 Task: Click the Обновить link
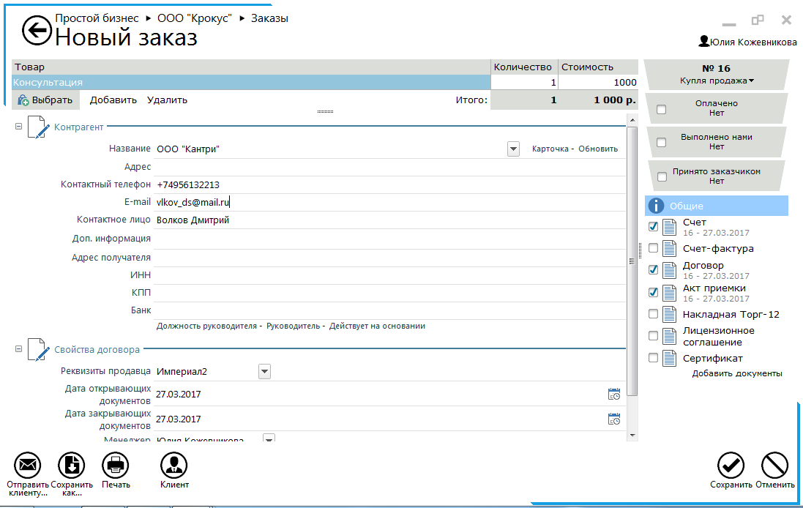pyautogui.click(x=598, y=149)
